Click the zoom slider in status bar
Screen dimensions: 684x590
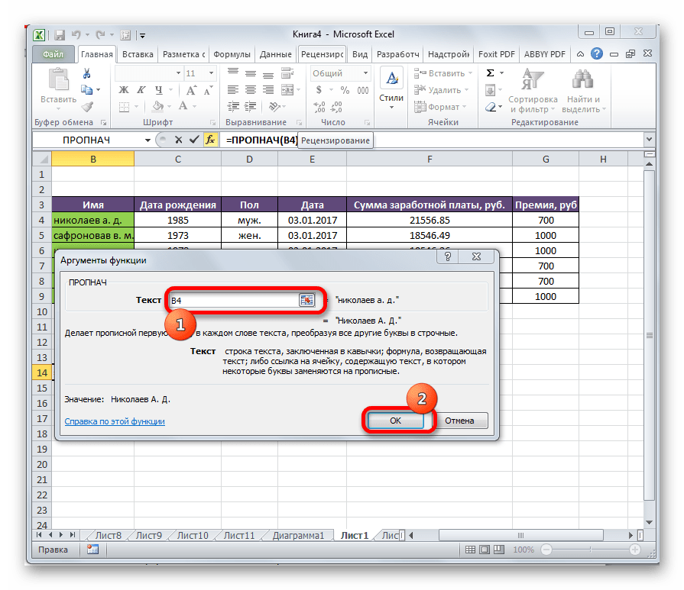tap(590, 550)
